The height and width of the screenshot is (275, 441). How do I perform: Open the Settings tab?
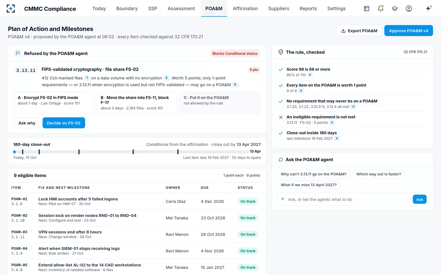pyautogui.click(x=336, y=9)
